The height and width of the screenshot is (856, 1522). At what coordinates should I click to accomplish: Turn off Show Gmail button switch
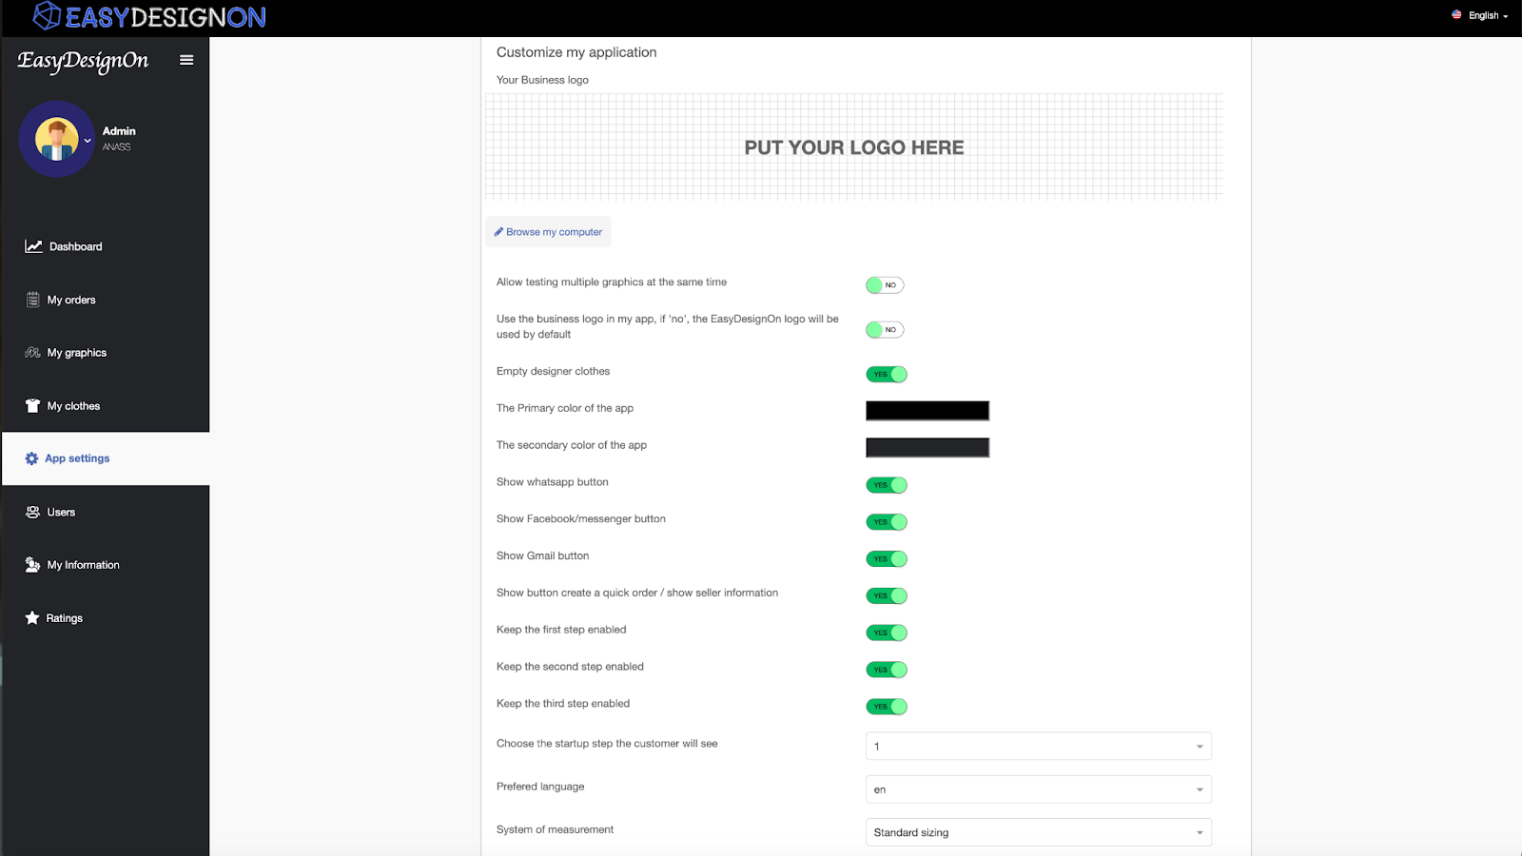[x=887, y=559]
